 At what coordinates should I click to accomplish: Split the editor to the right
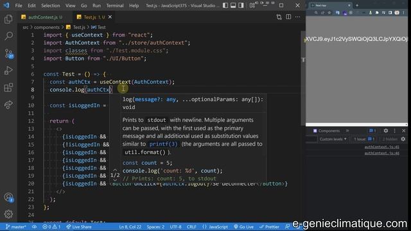click(288, 17)
